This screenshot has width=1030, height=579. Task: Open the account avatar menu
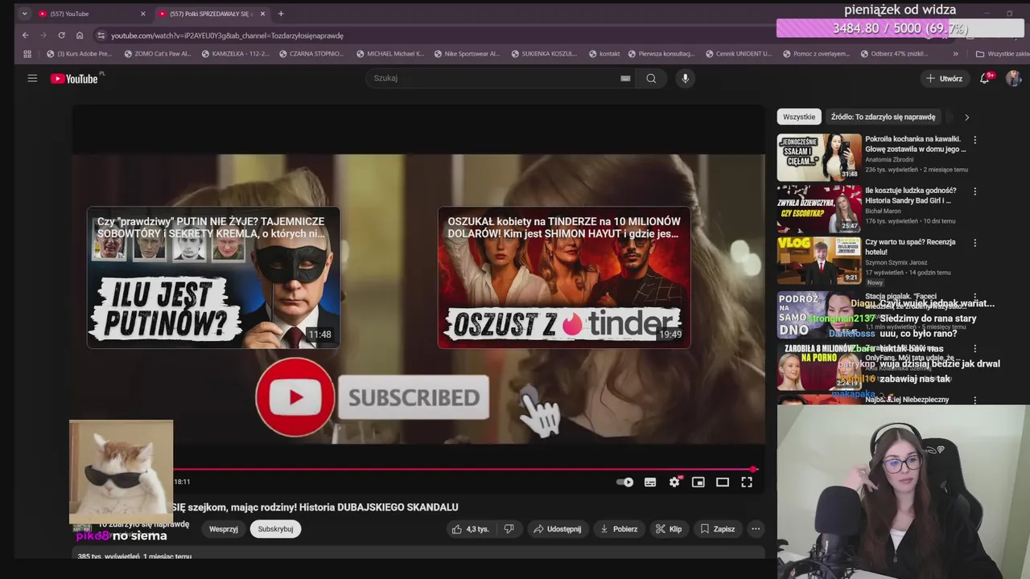[x=1013, y=78]
